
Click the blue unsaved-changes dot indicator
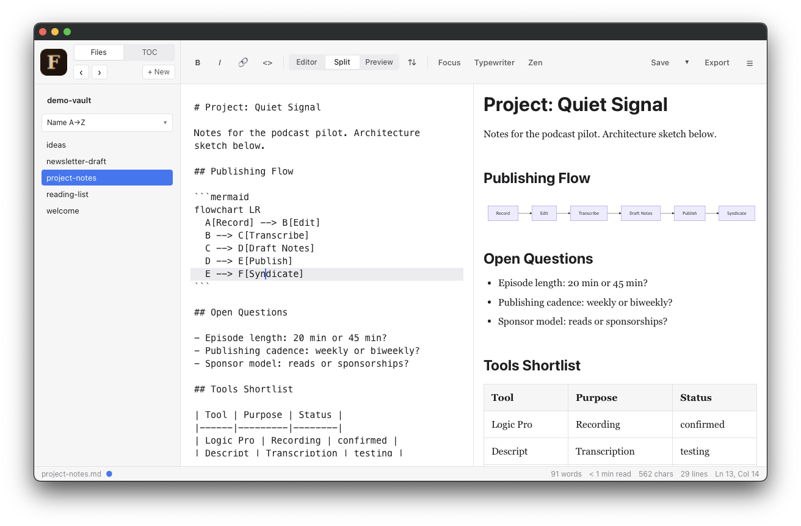click(109, 474)
